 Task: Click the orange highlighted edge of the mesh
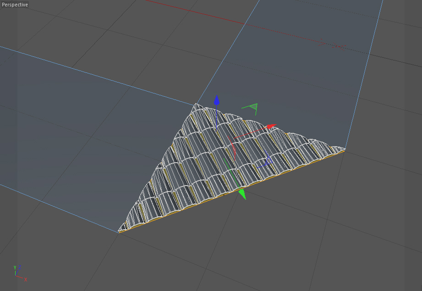(231, 192)
